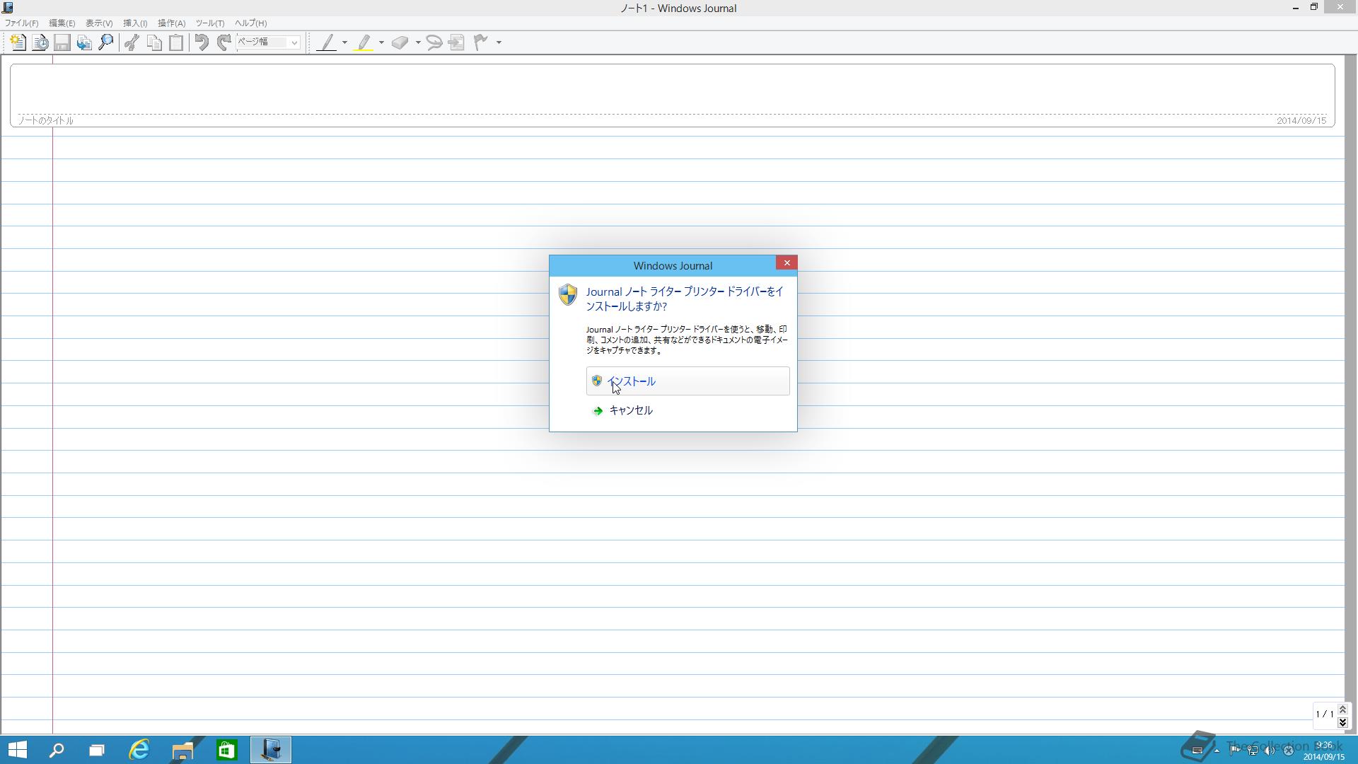Expand the Pen tool options arrow

(344, 42)
